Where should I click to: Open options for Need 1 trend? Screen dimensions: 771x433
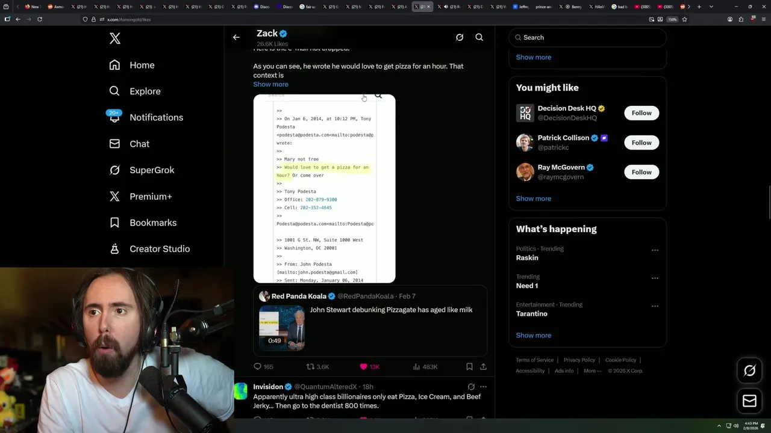pos(655,278)
